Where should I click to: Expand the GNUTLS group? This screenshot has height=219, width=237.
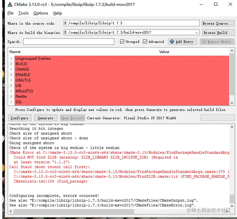coord(11,80)
